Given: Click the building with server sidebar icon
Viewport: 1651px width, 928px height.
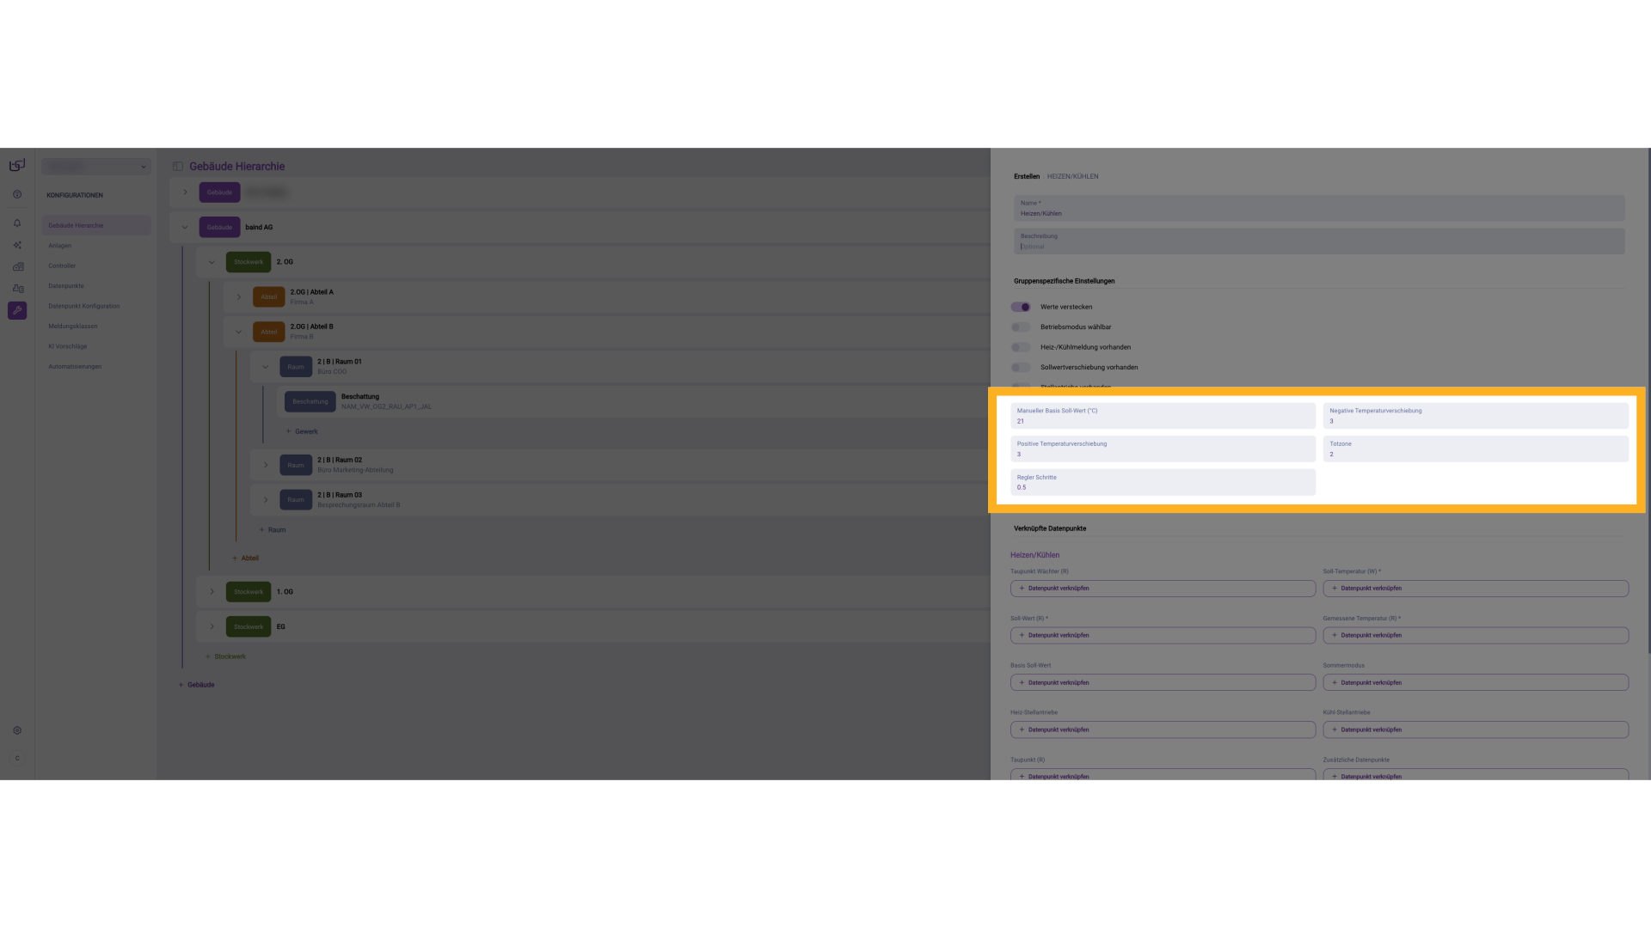Looking at the screenshot, I should click(x=17, y=266).
